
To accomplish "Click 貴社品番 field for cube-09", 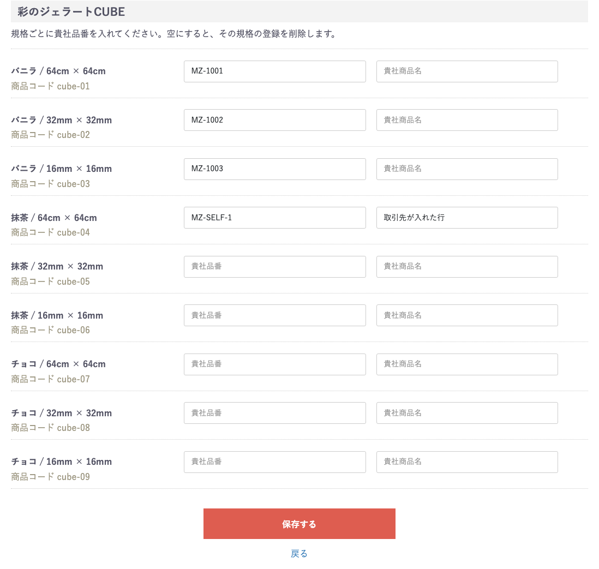I will click(274, 462).
